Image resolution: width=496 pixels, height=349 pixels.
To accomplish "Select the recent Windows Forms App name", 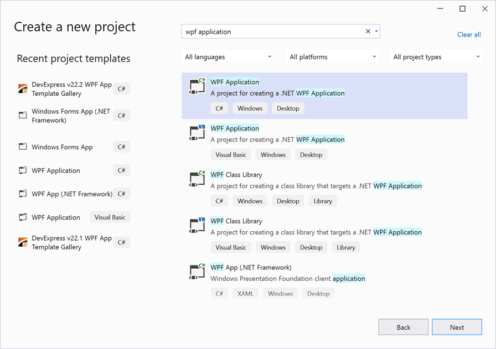I will pyautogui.click(x=63, y=147).
